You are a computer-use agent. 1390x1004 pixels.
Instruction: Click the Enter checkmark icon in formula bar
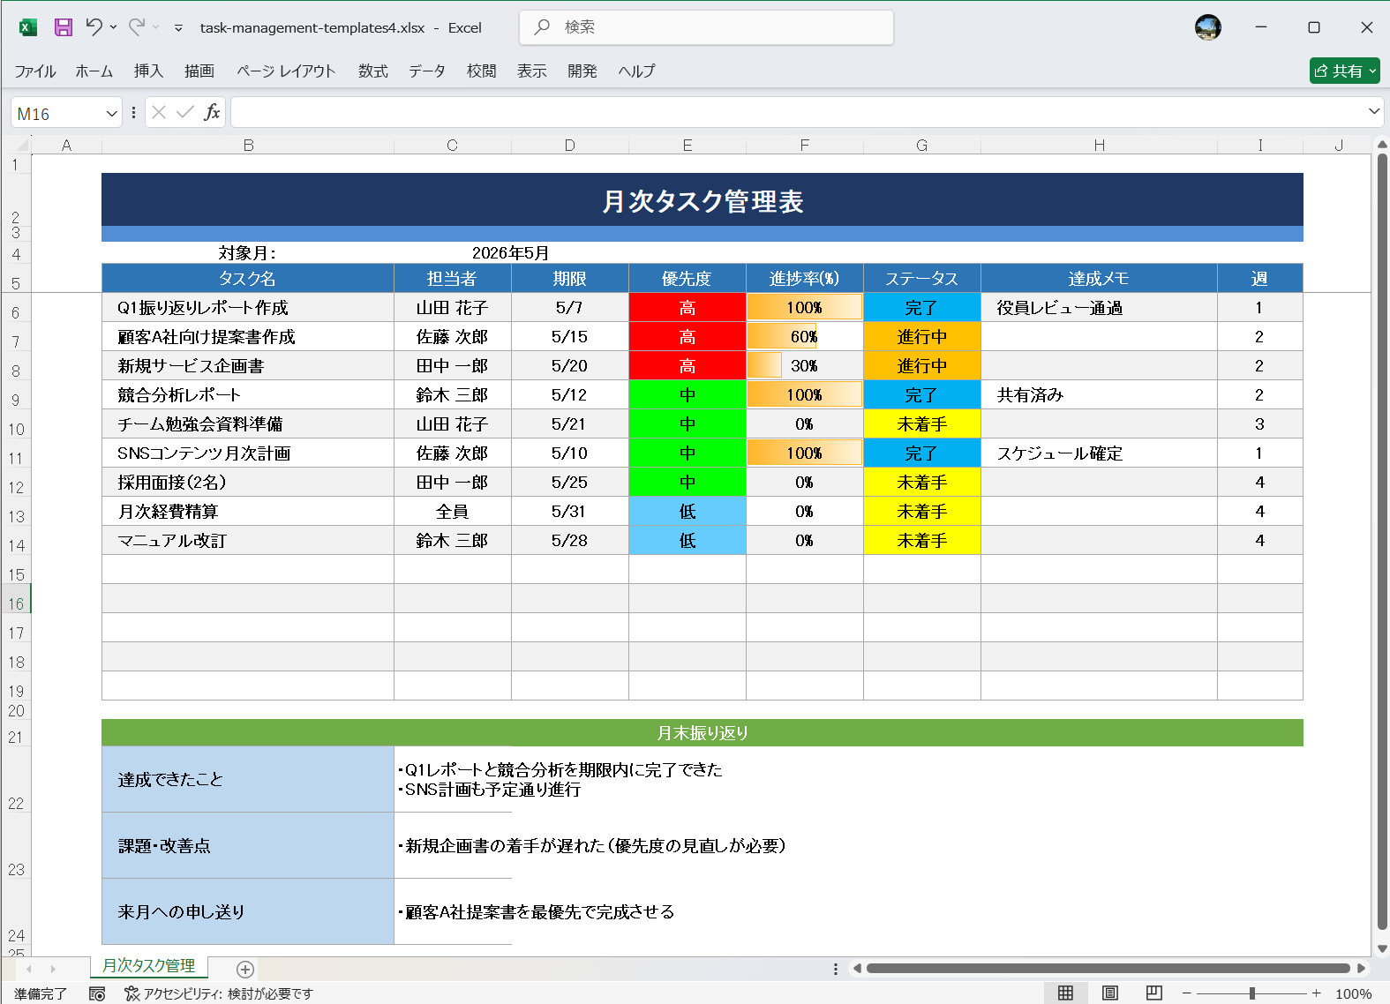185,112
